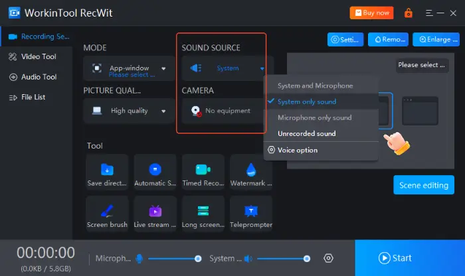Mute the system speaker icon

point(248,259)
